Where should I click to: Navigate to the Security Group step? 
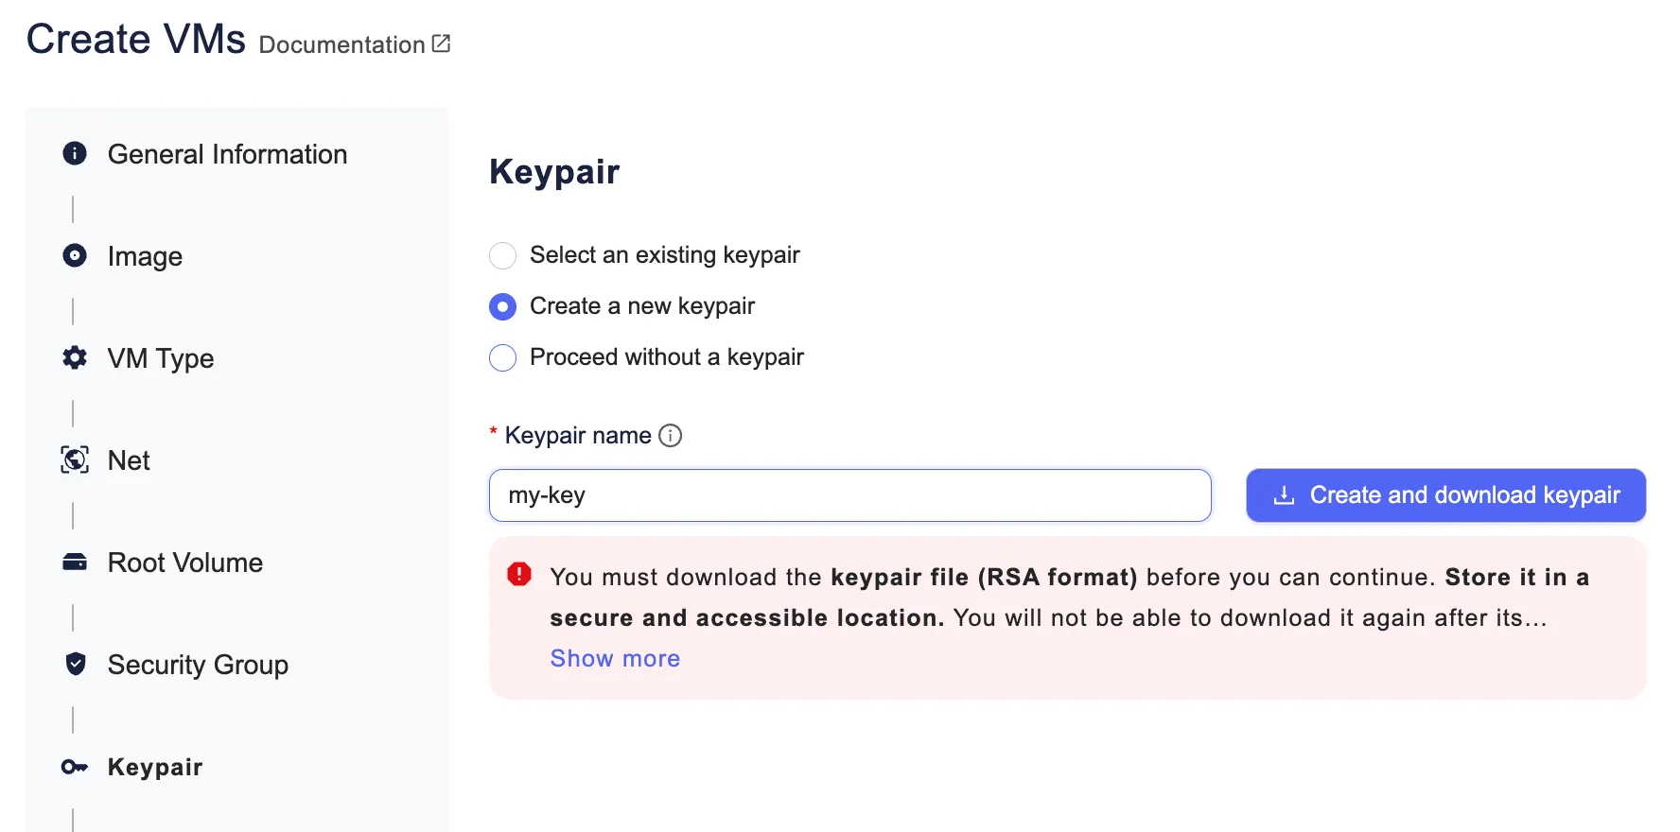point(198,664)
